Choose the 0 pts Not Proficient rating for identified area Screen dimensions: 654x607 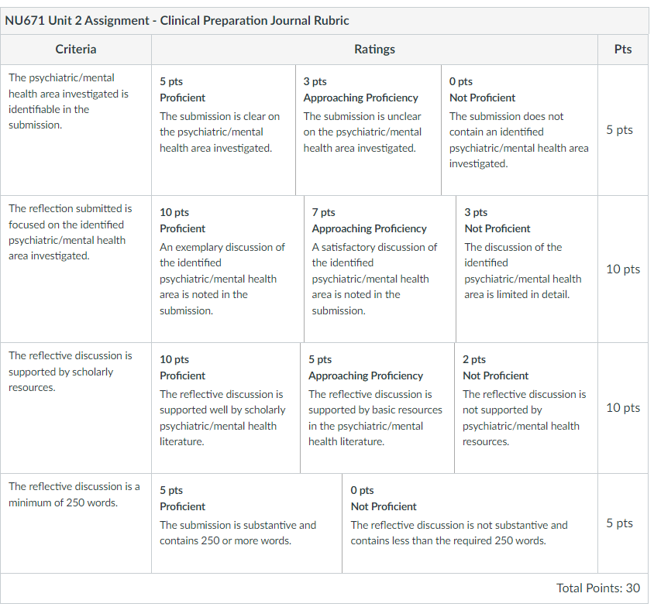tap(519, 130)
